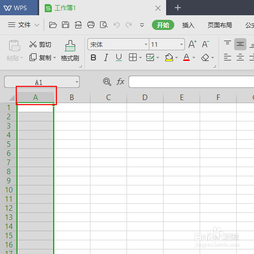
Task: Open font color dropdown arrow
Action: click(x=194, y=58)
